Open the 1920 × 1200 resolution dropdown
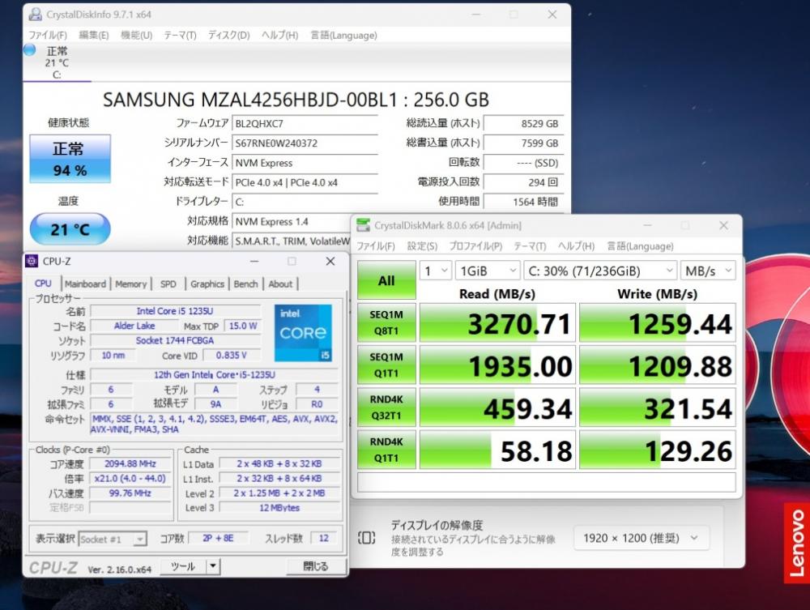810x610 pixels. [641, 538]
